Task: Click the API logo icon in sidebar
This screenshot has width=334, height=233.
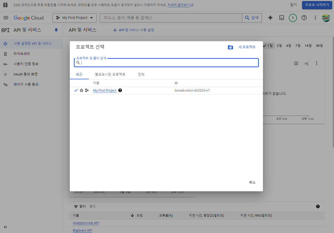Action: [x=5, y=30]
